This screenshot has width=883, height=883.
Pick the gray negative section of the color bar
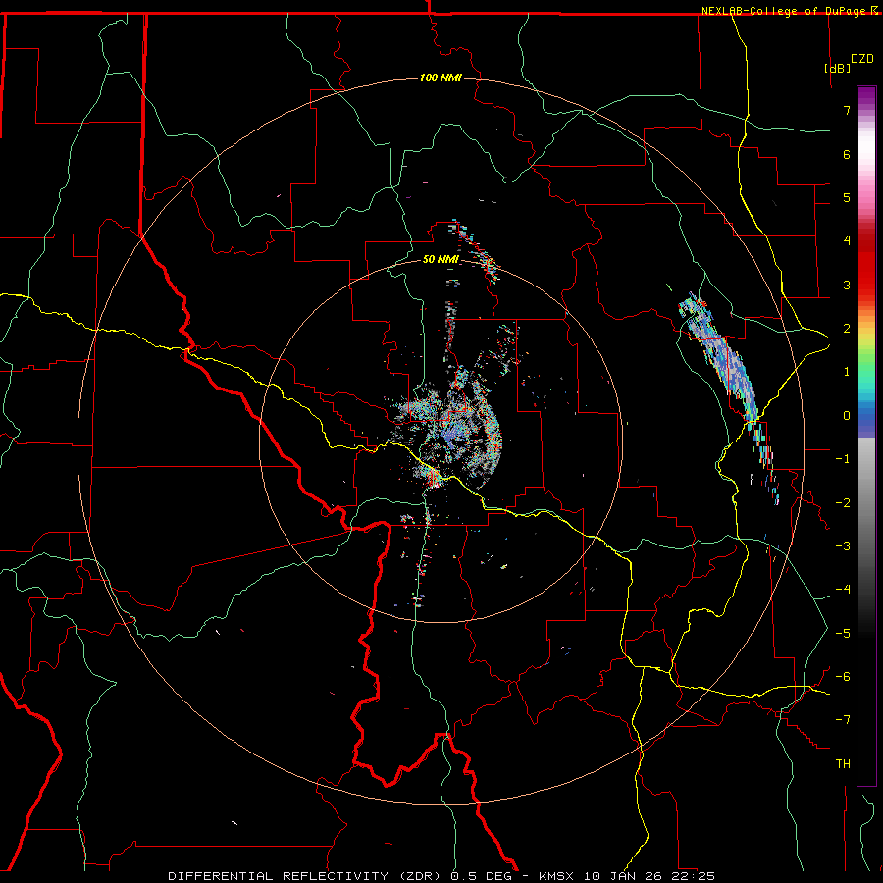tap(866, 507)
